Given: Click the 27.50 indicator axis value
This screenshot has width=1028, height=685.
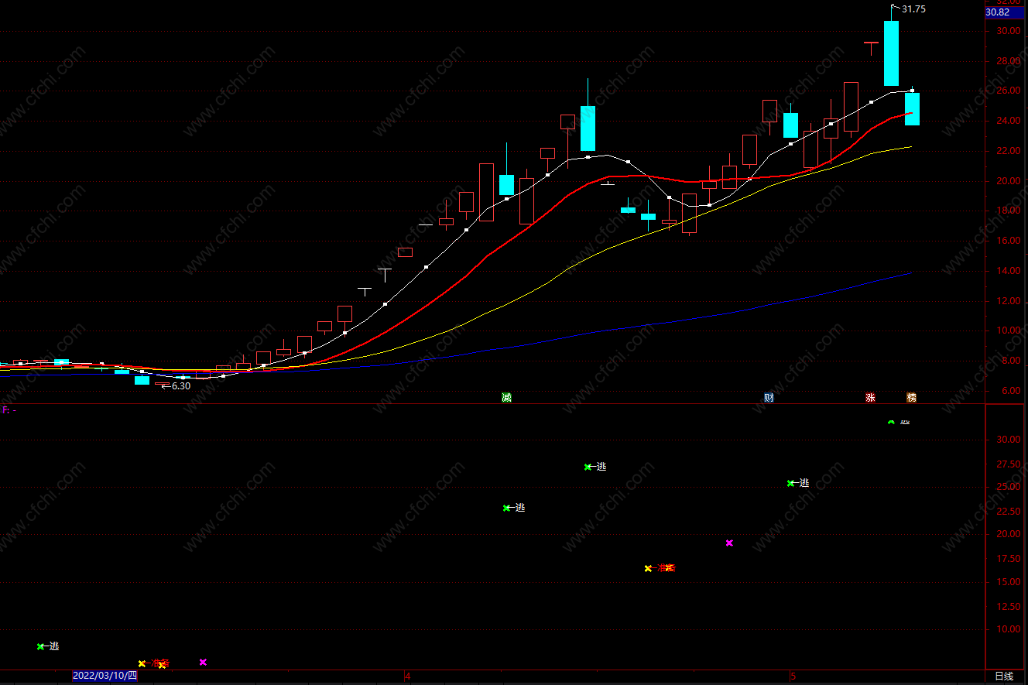Looking at the screenshot, I should tap(1008, 464).
